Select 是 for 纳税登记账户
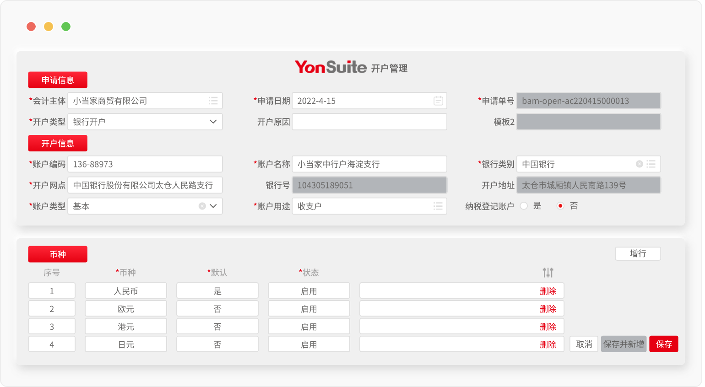The height and width of the screenshot is (387, 705). coord(524,206)
